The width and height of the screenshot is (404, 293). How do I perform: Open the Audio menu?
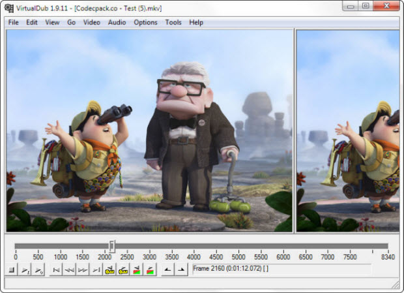click(117, 22)
